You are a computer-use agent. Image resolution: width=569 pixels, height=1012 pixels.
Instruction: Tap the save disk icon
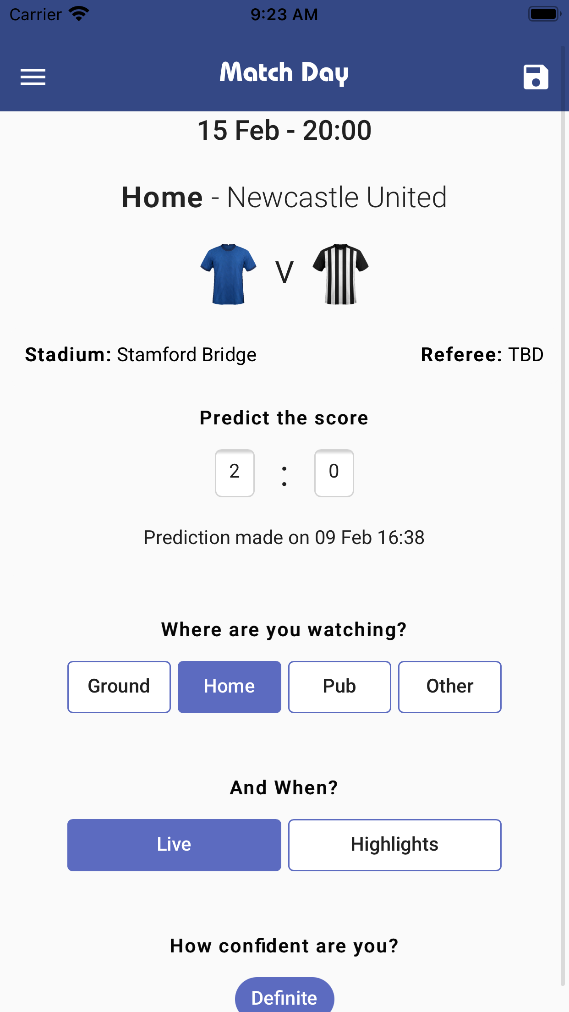[536, 77]
